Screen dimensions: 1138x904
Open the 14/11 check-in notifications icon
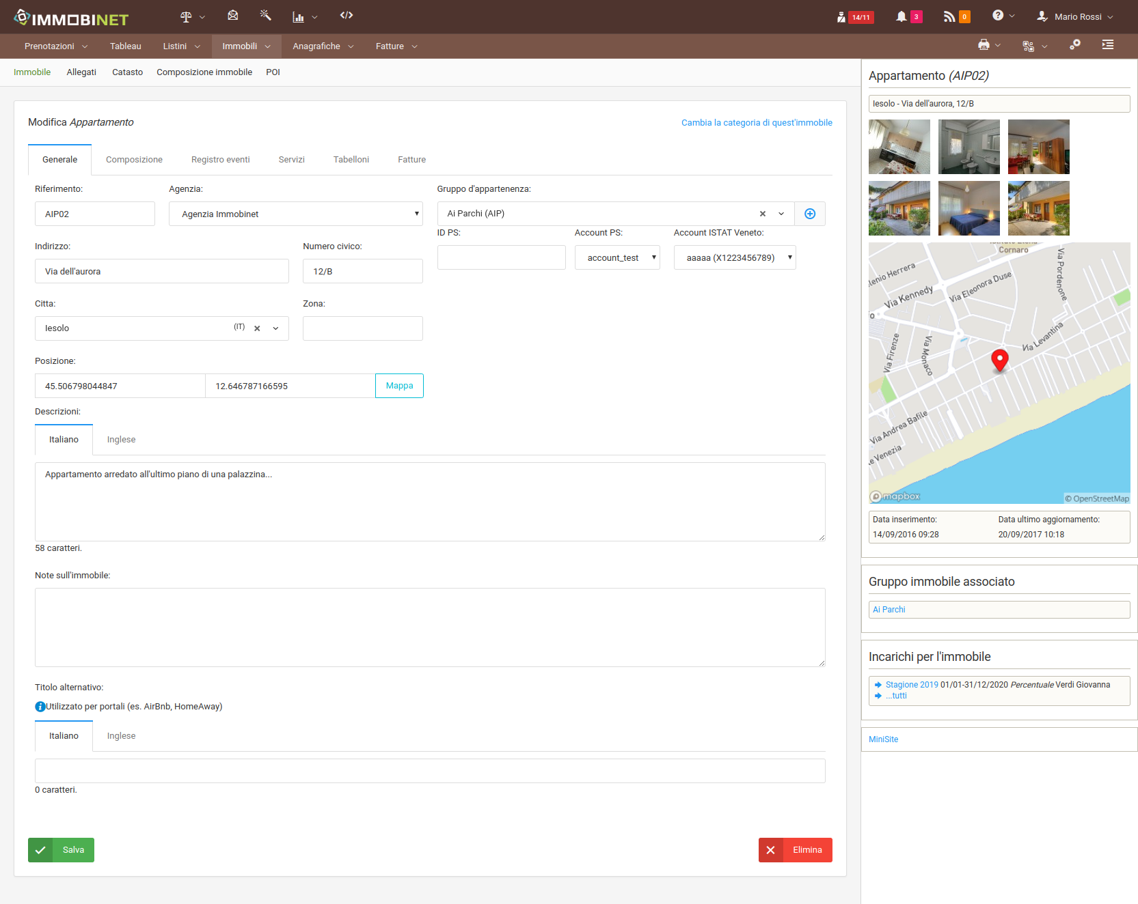tap(855, 17)
